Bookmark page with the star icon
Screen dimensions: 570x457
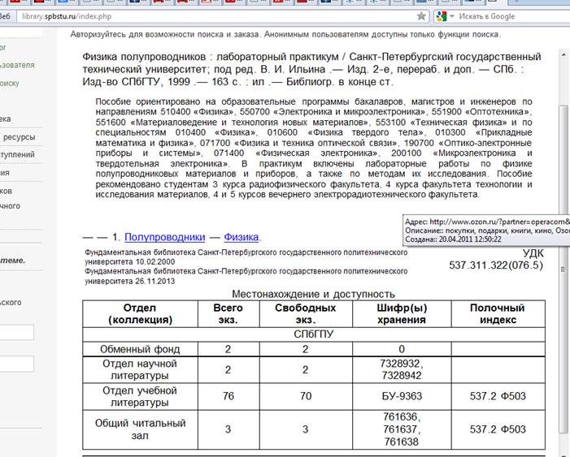coord(421,16)
